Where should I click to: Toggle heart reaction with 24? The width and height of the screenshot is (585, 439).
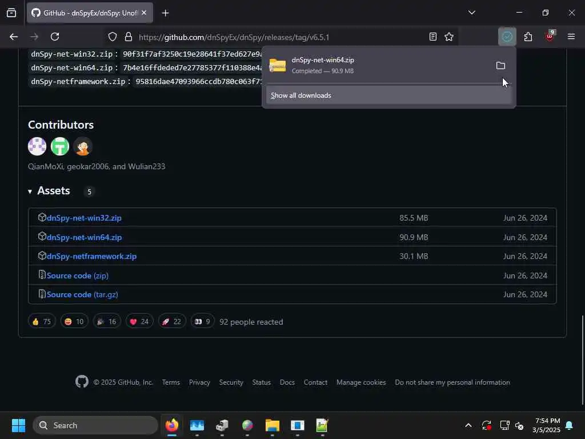[139, 321]
